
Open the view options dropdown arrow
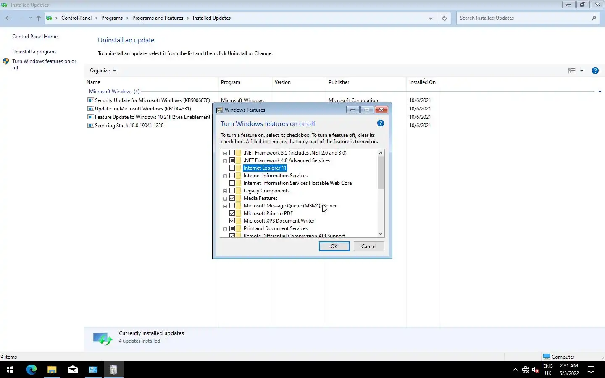point(581,71)
